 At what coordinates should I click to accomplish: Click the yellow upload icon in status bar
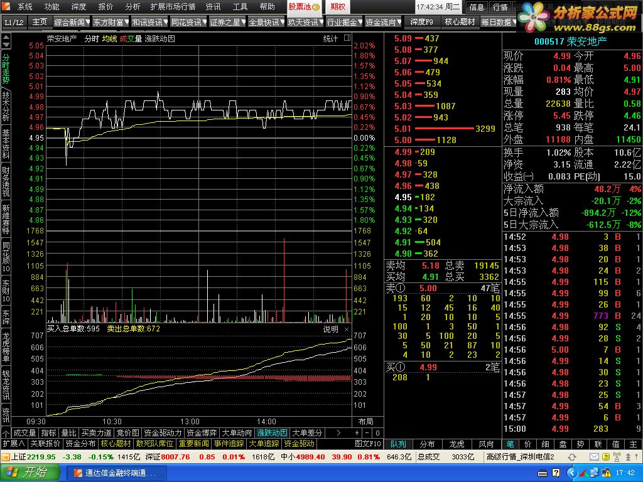(606, 457)
